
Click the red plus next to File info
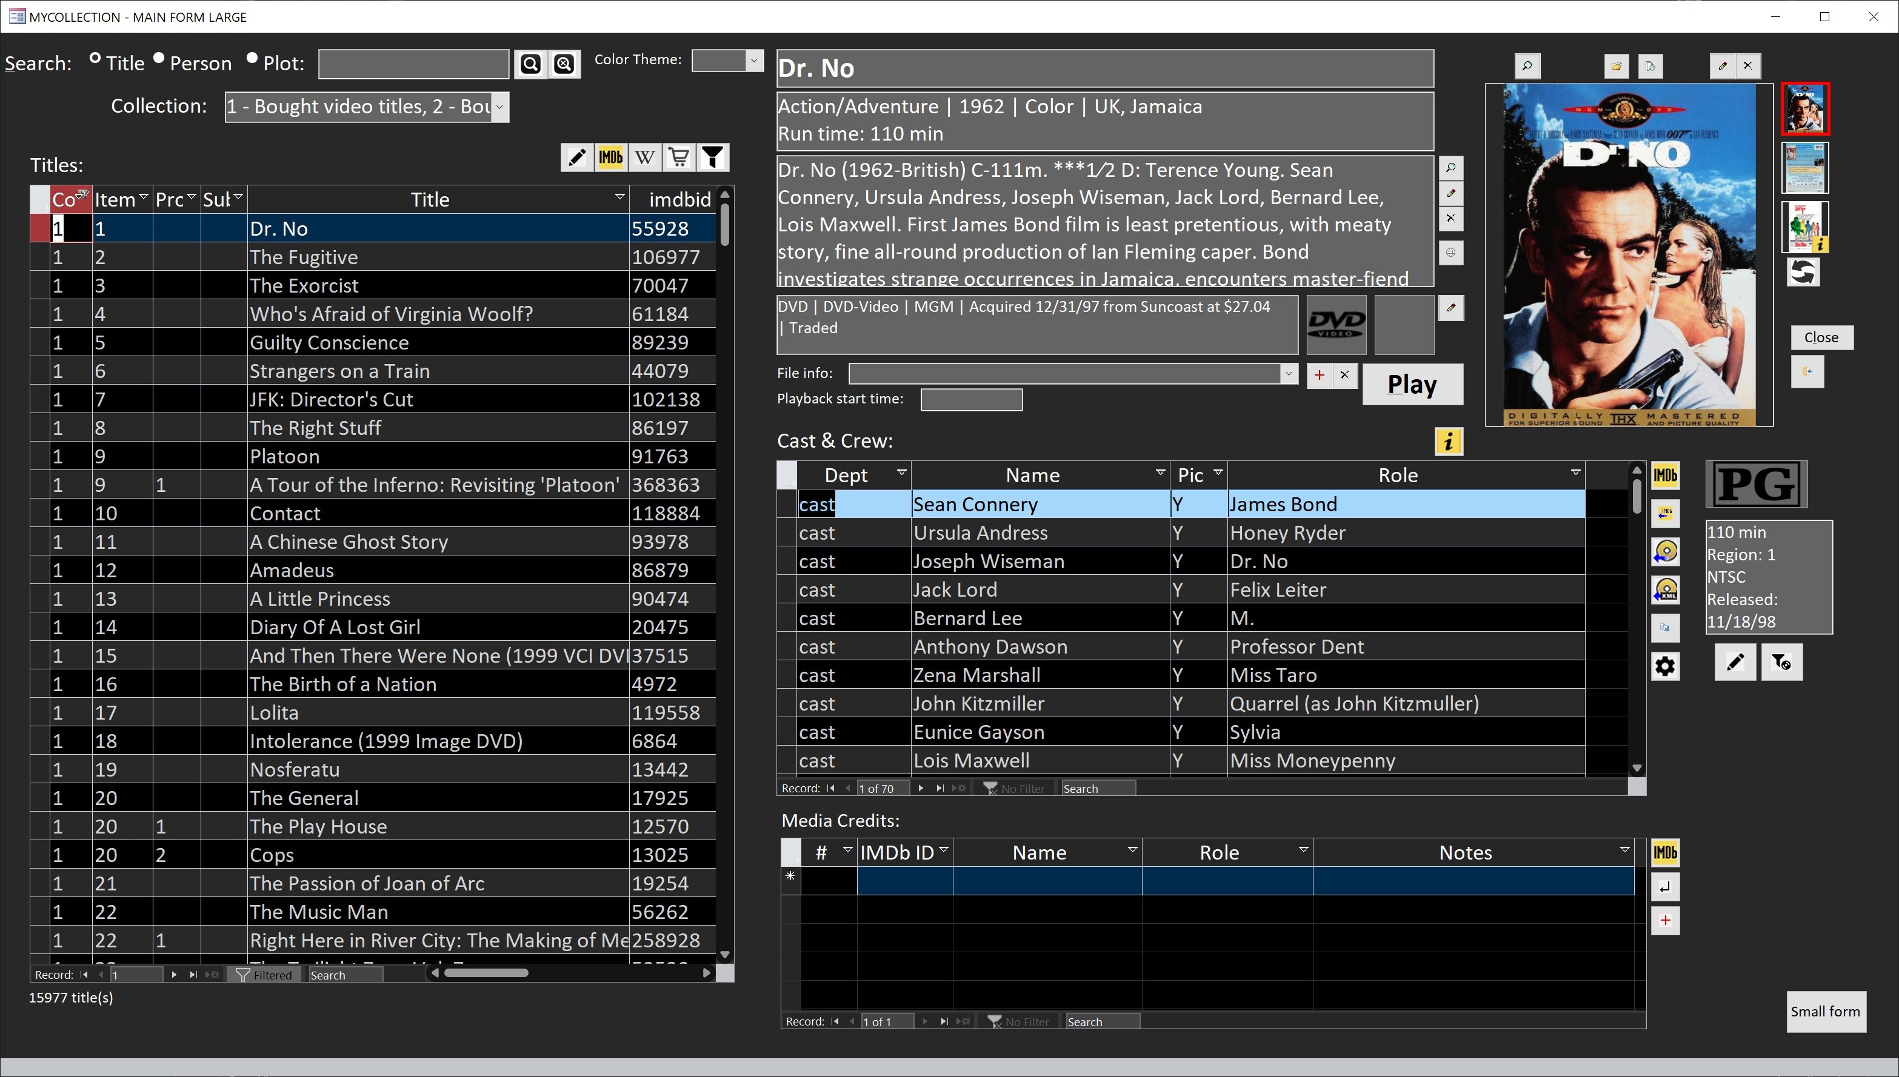(x=1319, y=375)
